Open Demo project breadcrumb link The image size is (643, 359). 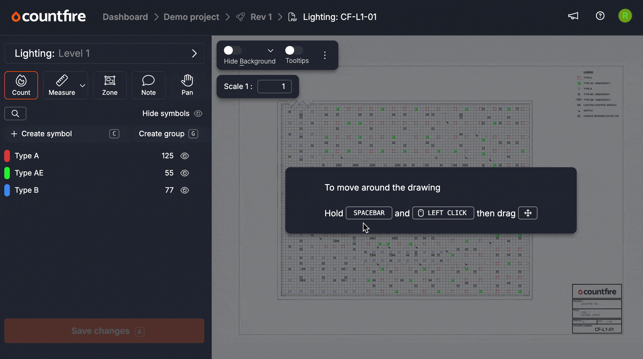coord(191,17)
